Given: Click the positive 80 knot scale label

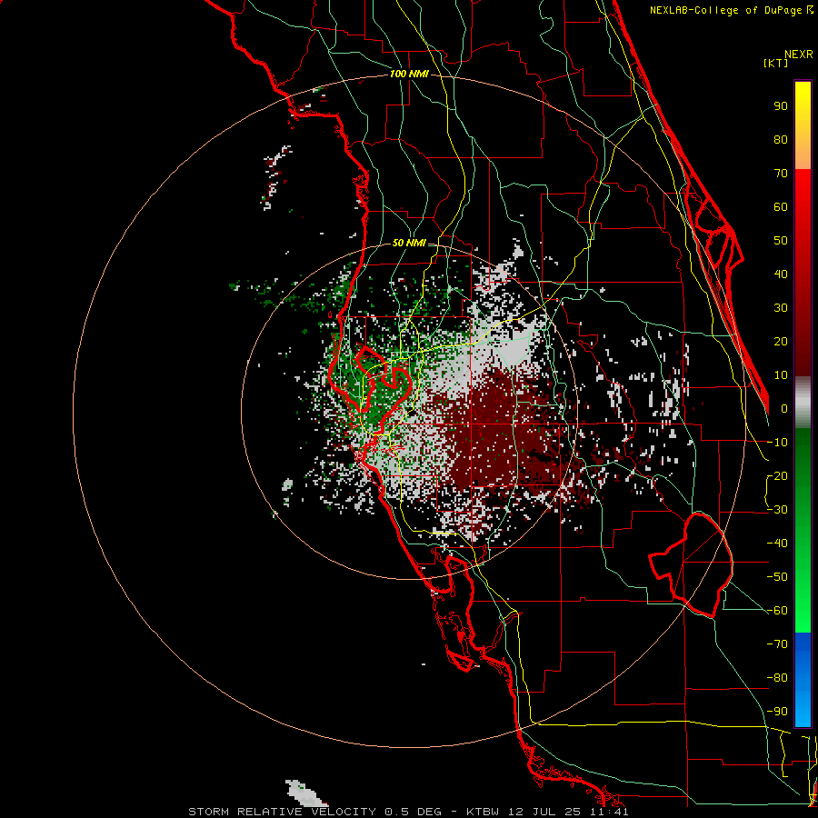Looking at the screenshot, I should pos(781,139).
